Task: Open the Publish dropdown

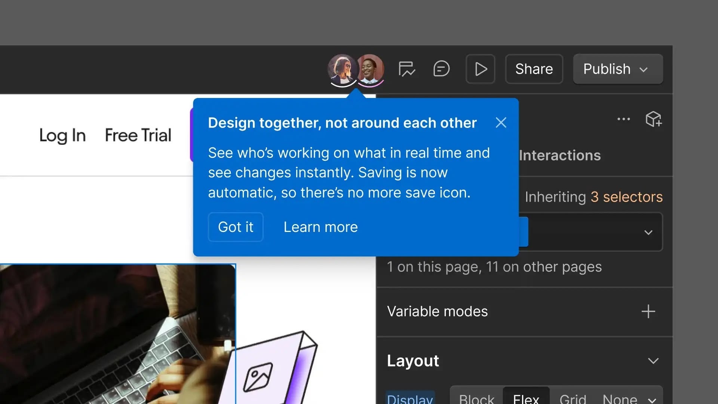Action: coord(617,69)
